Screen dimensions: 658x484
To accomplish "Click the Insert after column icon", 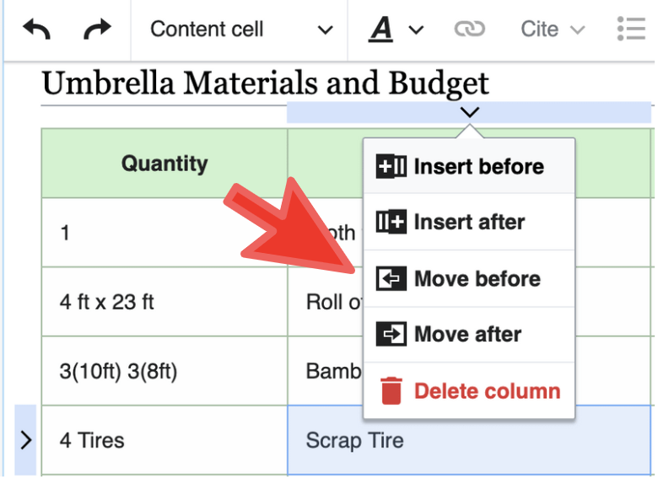I will coord(391,223).
